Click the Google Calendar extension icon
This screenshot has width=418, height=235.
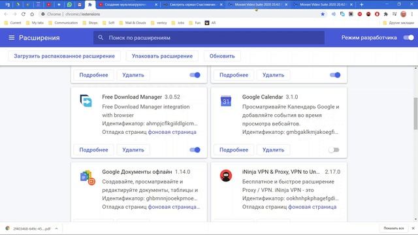(226, 101)
